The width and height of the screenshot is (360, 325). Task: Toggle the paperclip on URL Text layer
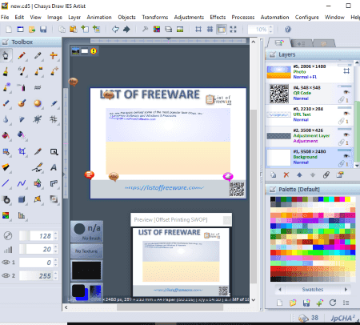coord(342,121)
